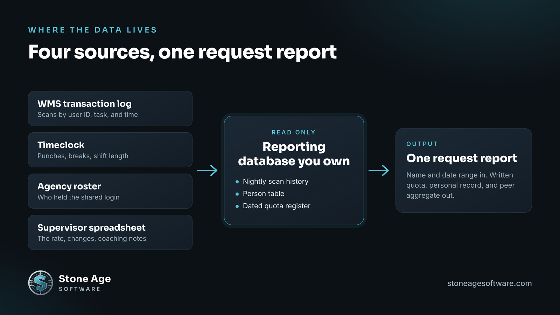Open the stoneagesoftware.com link
560x315 pixels.
(x=489, y=283)
